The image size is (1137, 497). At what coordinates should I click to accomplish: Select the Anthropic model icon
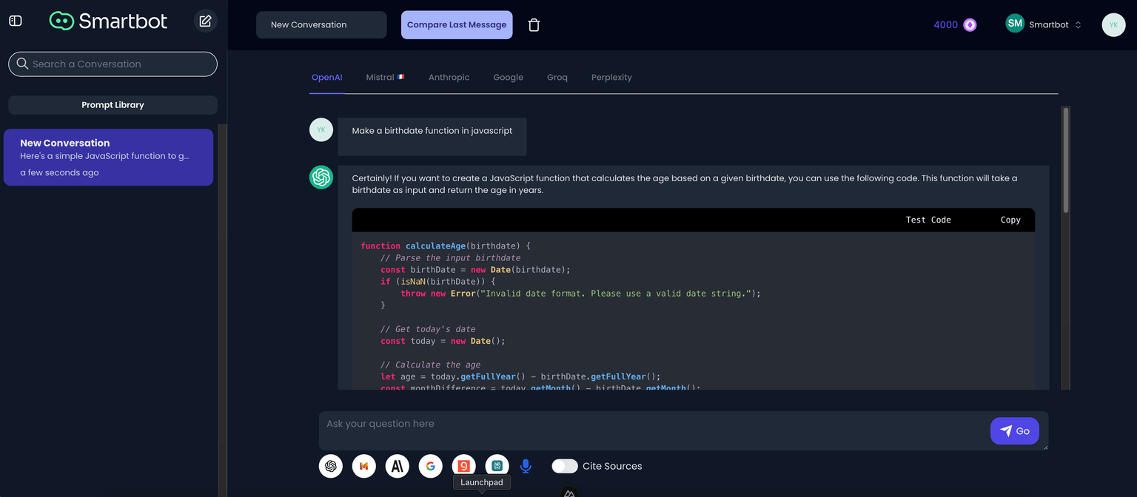tap(397, 466)
